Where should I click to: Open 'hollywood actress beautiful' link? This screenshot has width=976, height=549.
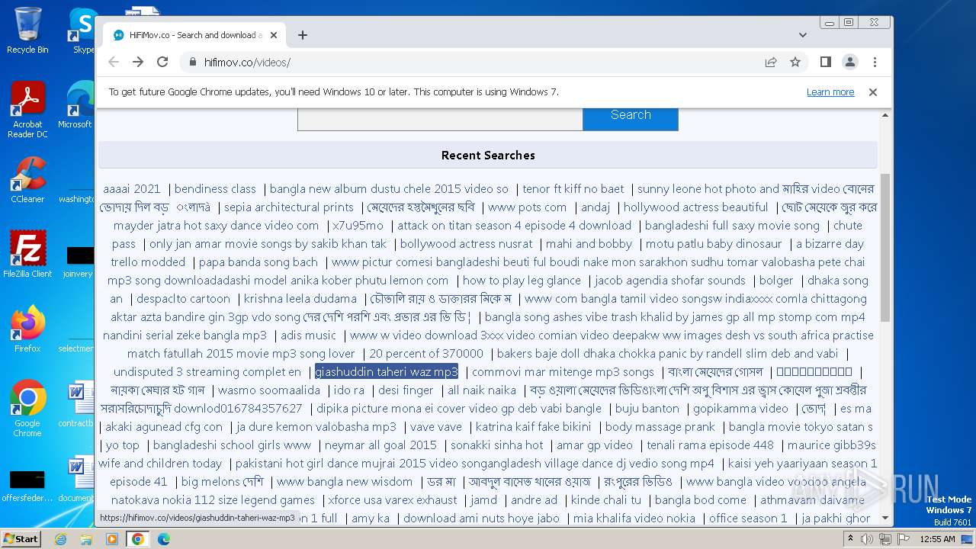(x=696, y=207)
